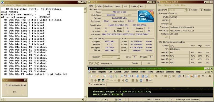Screen dimensions: 214x102
Task: Click the colored grid icon in PSPad second toolbar
Action: tap(99, 80)
